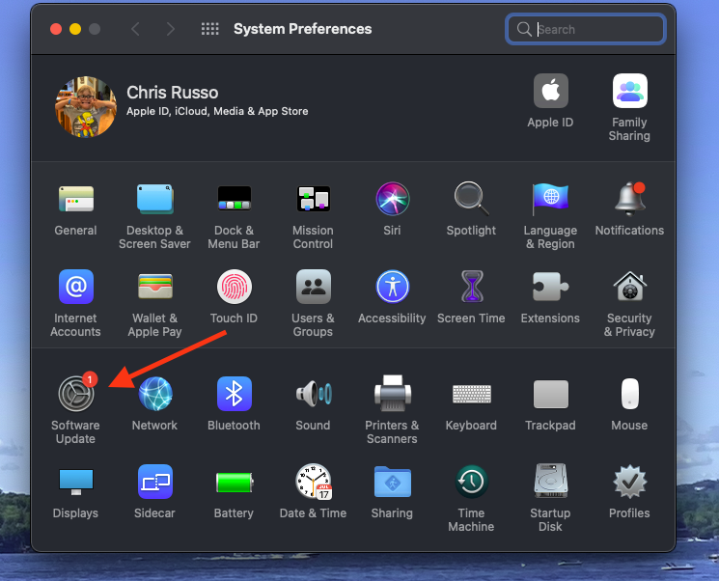
Task: Go back with the left chevron
Action: pos(135,29)
